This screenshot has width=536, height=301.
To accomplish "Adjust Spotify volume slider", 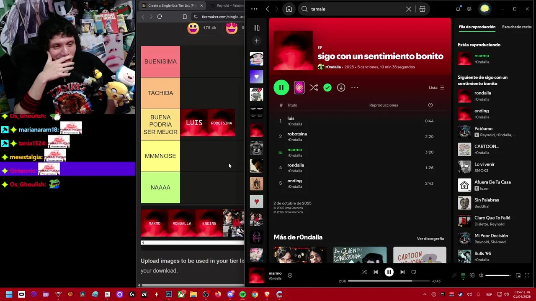I will pyautogui.click(x=498, y=275).
